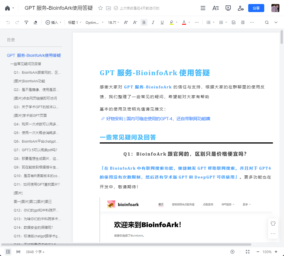Open highlight color dropdown arrow
284x256 pixels.
pos(177,22)
